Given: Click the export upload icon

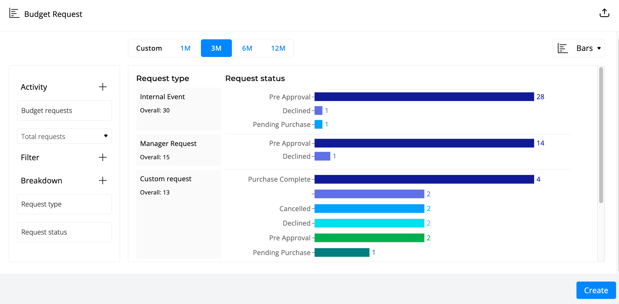Looking at the screenshot, I should coord(604,13).
